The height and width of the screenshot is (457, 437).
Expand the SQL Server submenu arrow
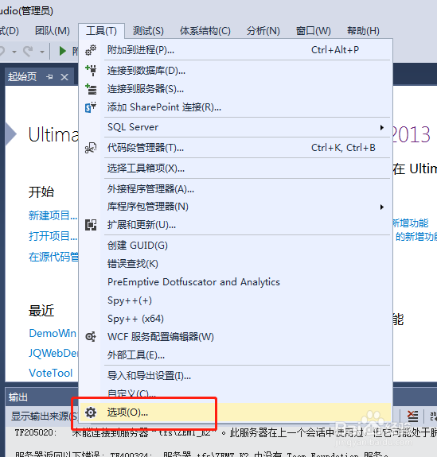tap(382, 127)
